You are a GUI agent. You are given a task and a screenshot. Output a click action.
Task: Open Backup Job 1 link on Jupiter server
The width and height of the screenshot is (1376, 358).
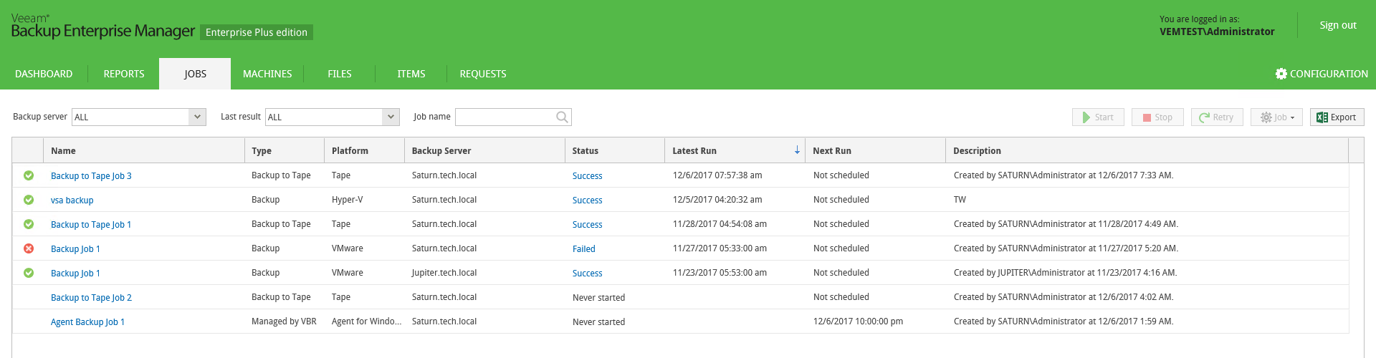pos(75,274)
